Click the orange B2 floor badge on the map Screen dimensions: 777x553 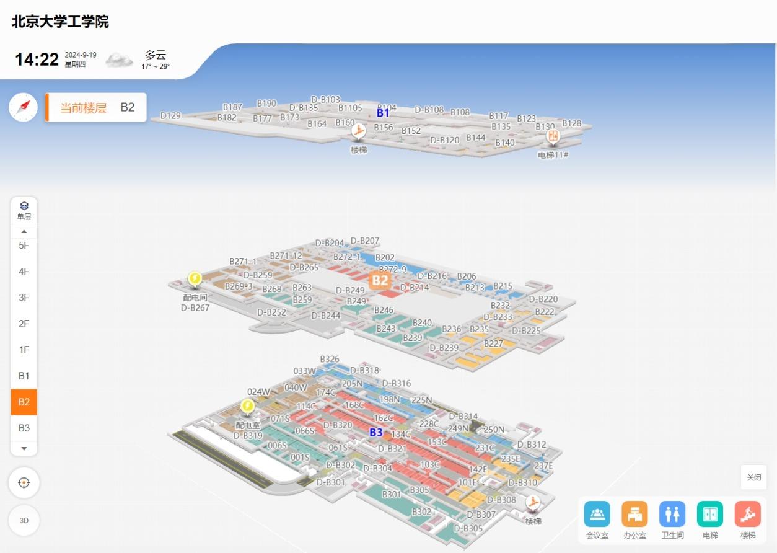380,280
